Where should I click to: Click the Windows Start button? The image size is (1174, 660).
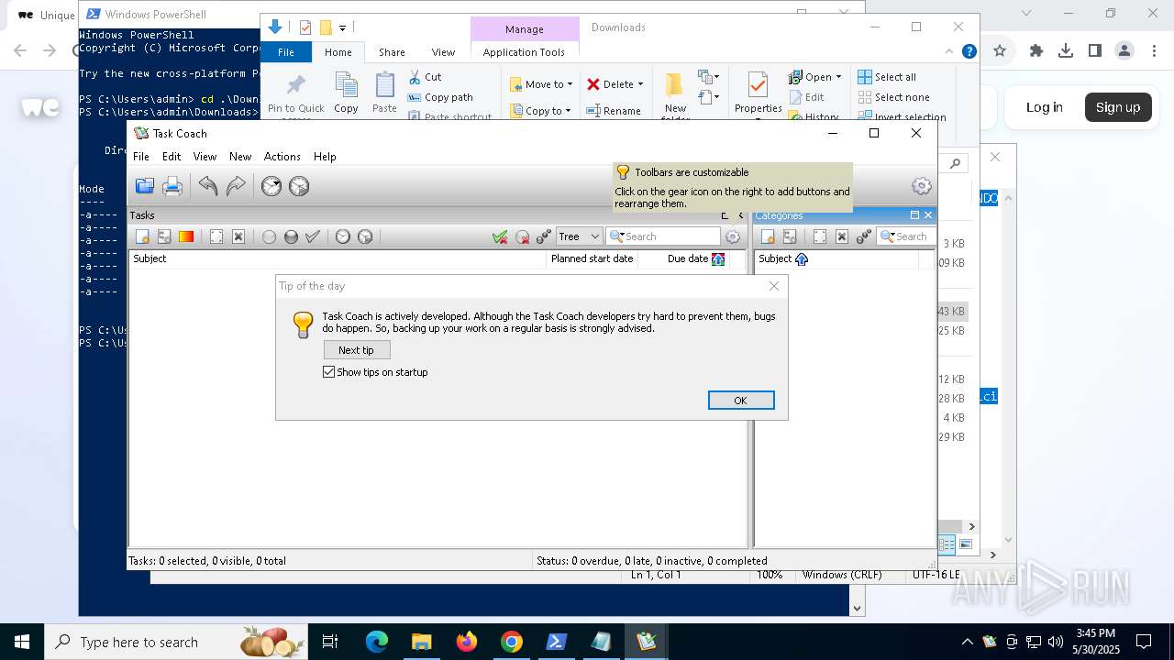pos(22,642)
